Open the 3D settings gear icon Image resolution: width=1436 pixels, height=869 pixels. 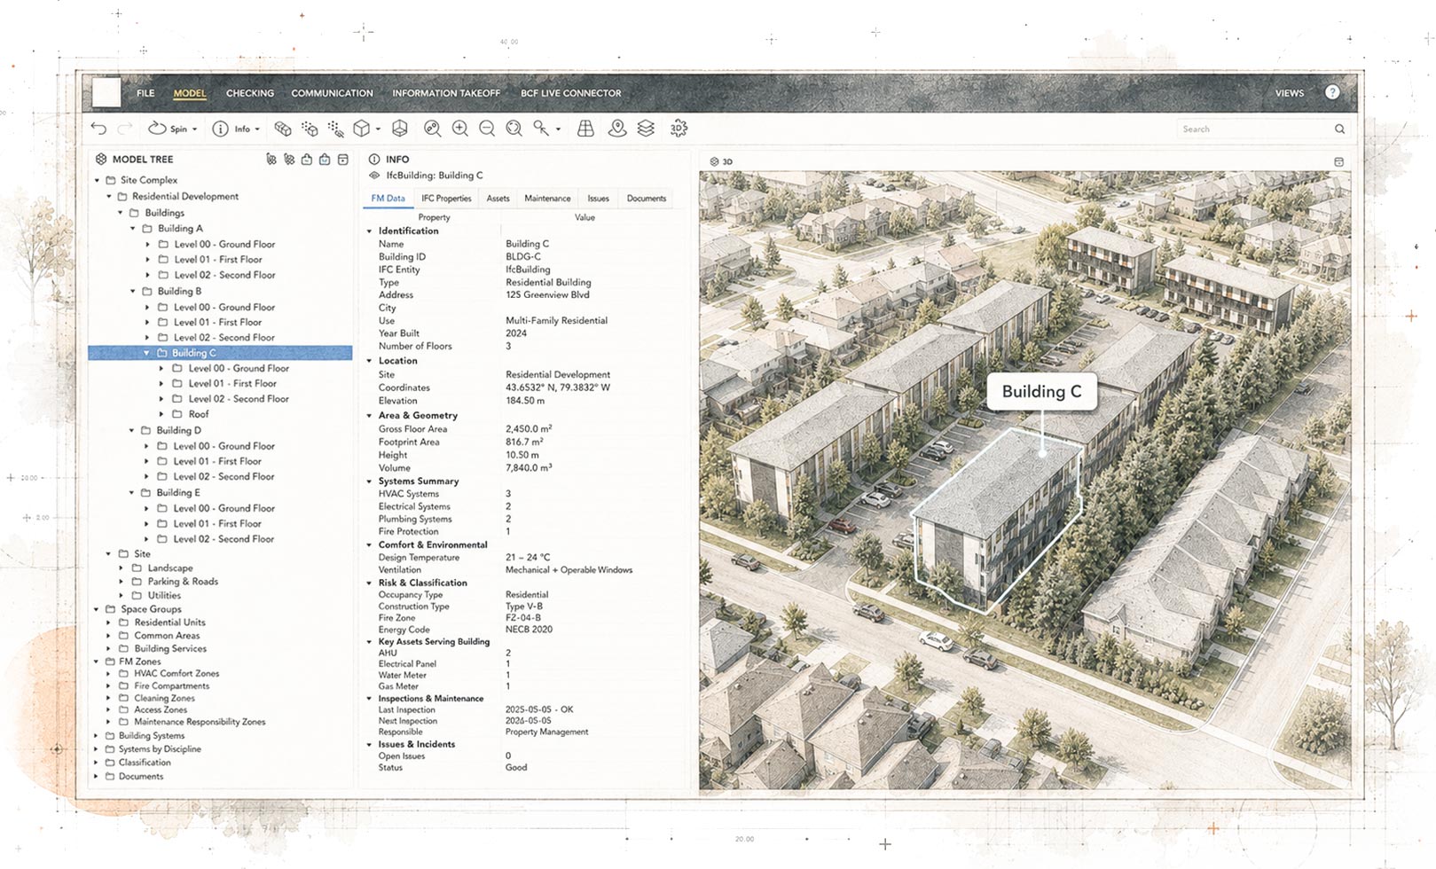(679, 129)
